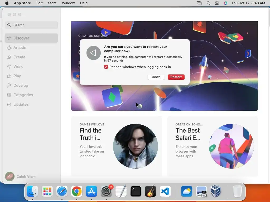270x202 pixels.
Task: Select the Work paper-plane icon in the sidebar
Action: tap(9, 67)
